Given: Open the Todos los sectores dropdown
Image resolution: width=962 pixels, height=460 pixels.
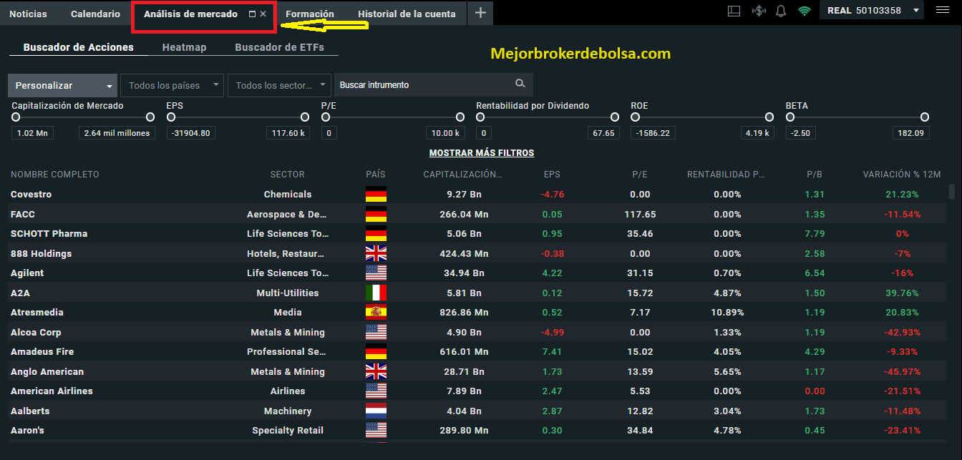Looking at the screenshot, I should 279,85.
